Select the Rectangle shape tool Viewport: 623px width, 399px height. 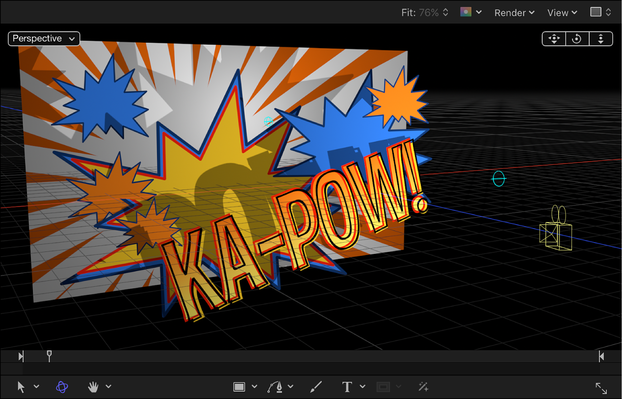pyautogui.click(x=240, y=387)
